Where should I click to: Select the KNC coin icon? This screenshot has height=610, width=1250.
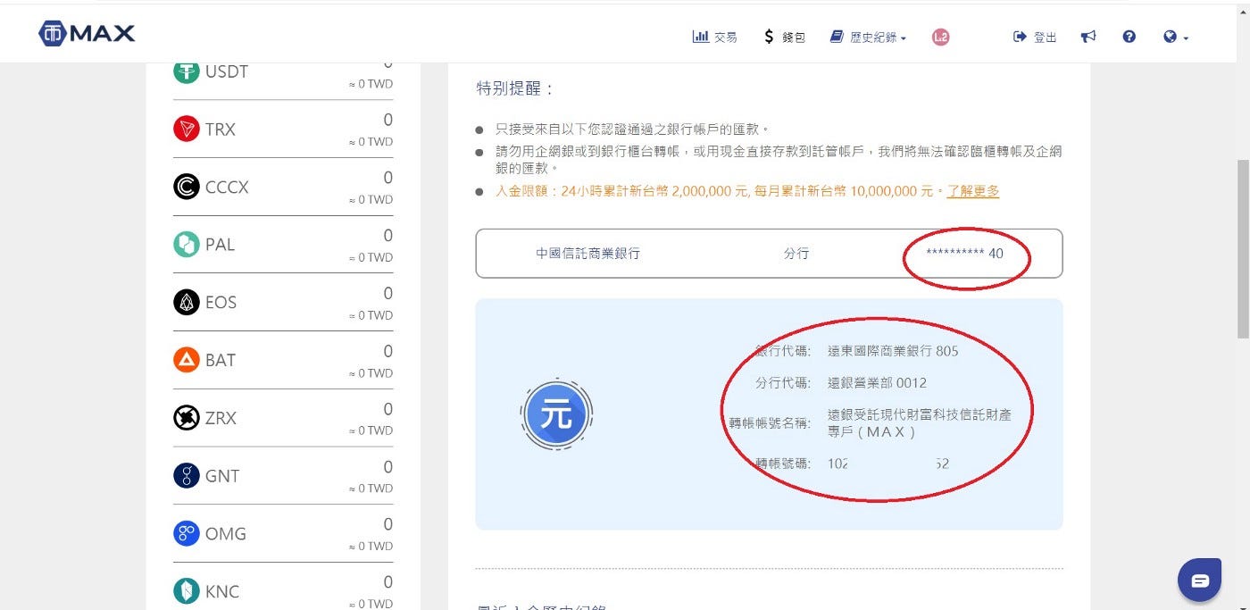pos(186,590)
